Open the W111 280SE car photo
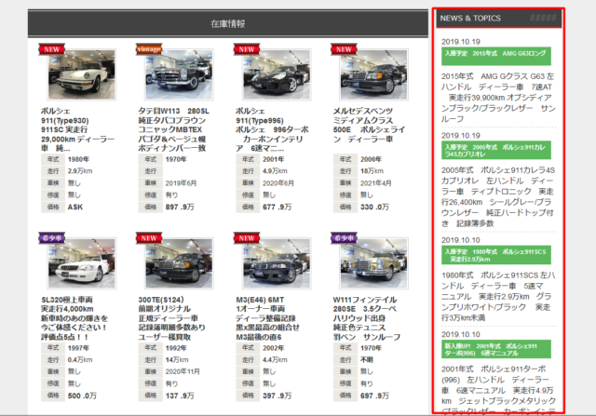 (374, 263)
